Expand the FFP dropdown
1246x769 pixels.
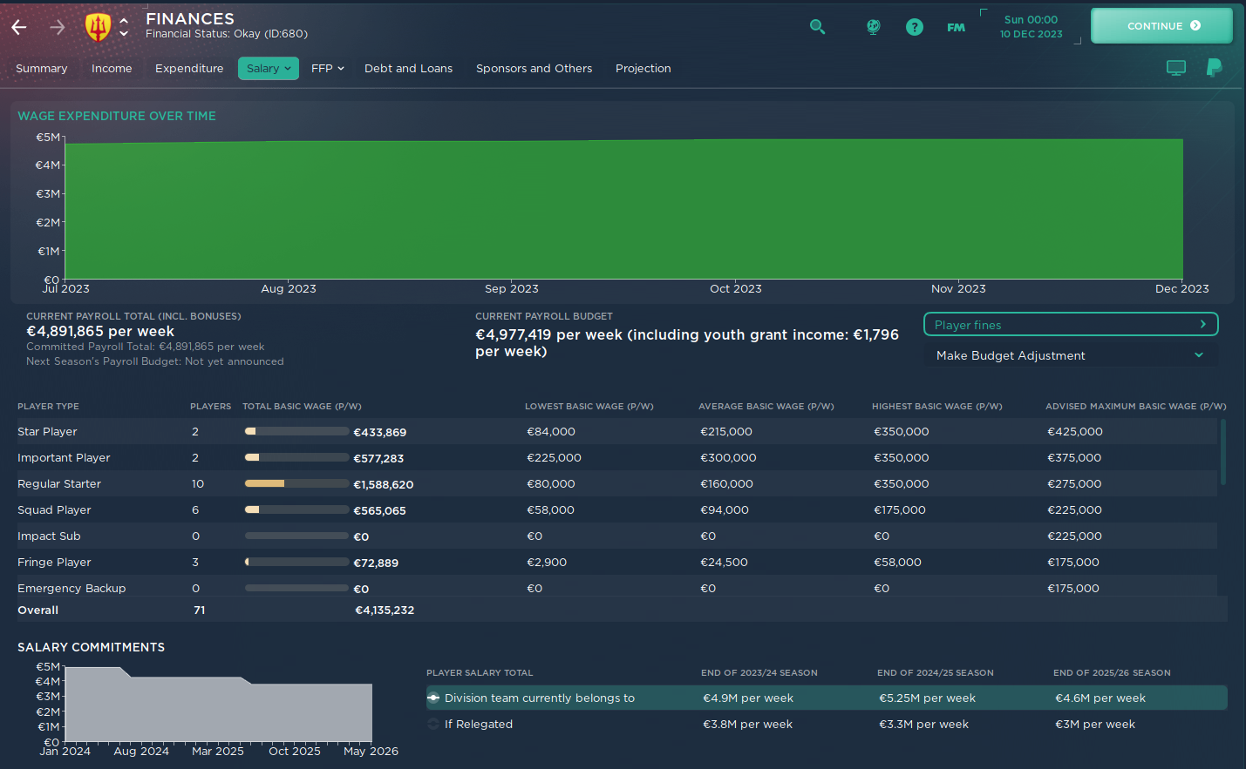(x=327, y=68)
